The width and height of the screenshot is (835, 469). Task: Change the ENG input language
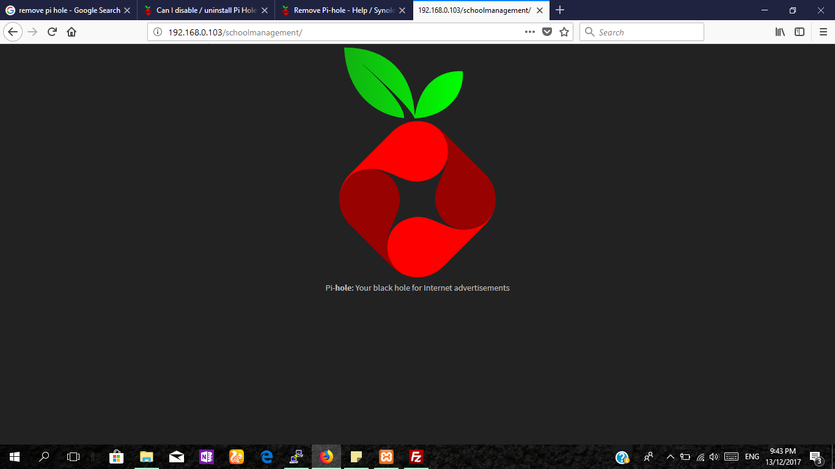pos(752,457)
